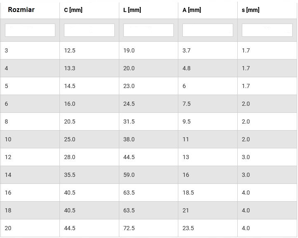
Task: Click the 72.5 cell in the last row
Action: [x=129, y=228]
